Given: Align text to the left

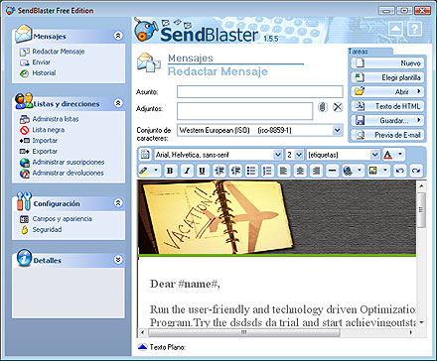Looking at the screenshot, I should click(284, 171).
